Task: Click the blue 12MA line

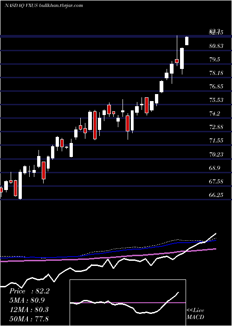Action: pos(108,249)
